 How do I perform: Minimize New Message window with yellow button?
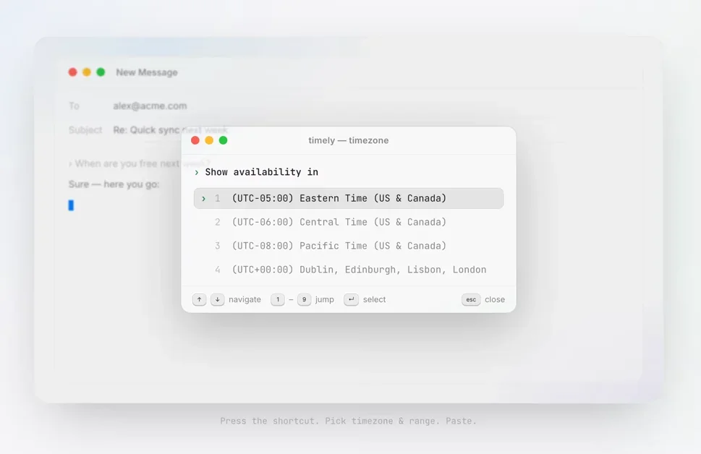(x=87, y=72)
